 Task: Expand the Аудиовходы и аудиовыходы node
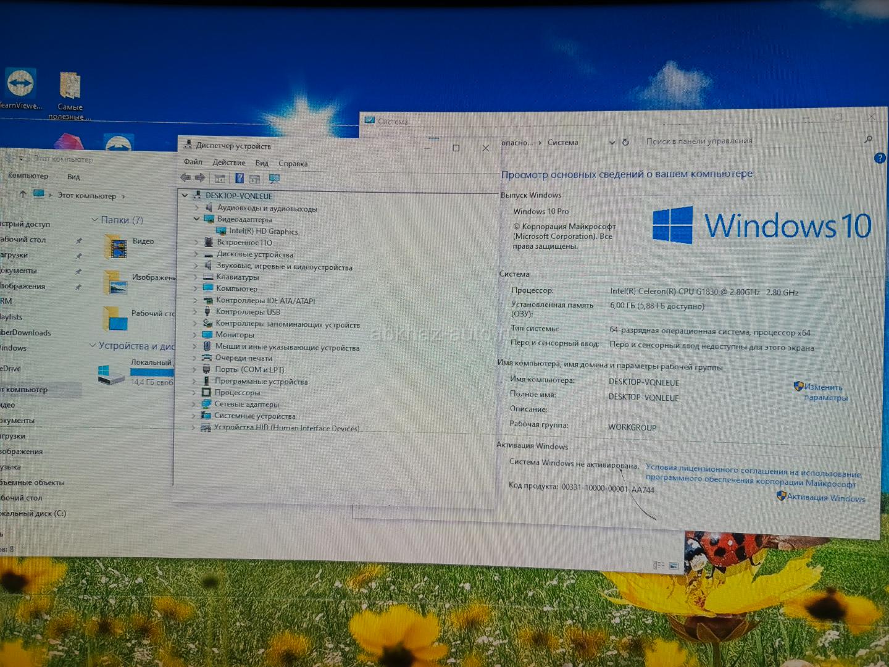click(x=196, y=208)
